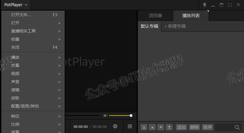Open the 皮肤 submenu
Viewport: 244px width, 133px height.
pyautogui.click(x=33, y=98)
